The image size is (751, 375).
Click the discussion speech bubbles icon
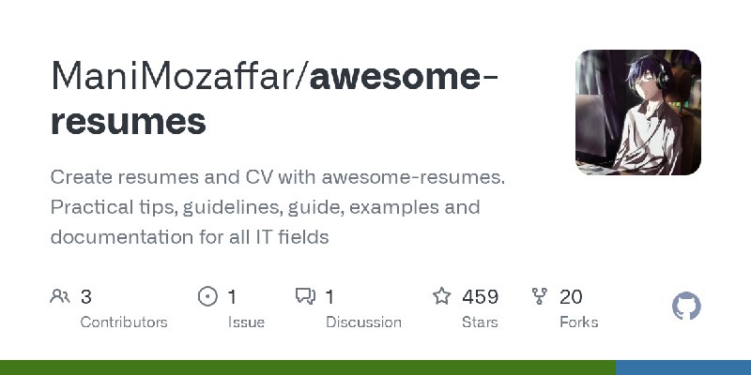pos(305,296)
